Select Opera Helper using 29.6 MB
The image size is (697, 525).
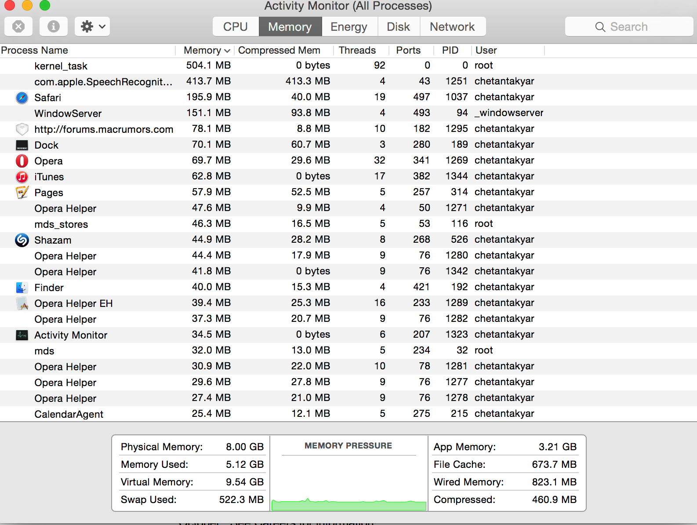348,382
